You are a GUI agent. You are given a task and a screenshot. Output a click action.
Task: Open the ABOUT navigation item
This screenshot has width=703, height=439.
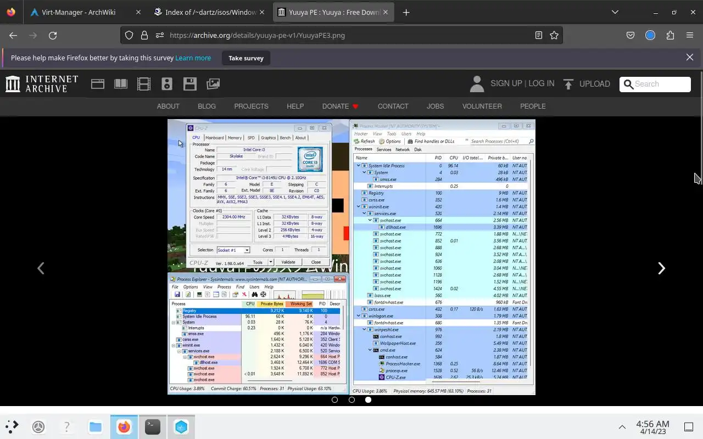[x=168, y=106]
